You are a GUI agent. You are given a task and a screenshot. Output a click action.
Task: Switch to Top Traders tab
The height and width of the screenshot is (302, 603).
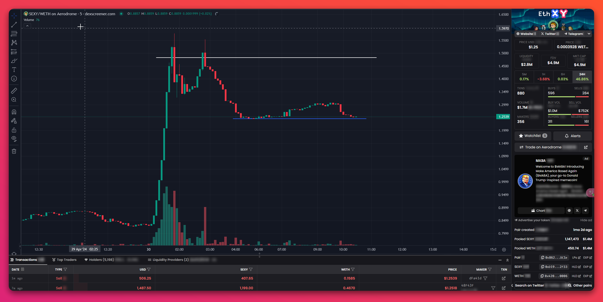pos(64,260)
